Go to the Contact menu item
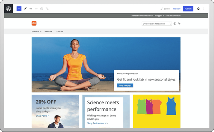 point(60,31)
